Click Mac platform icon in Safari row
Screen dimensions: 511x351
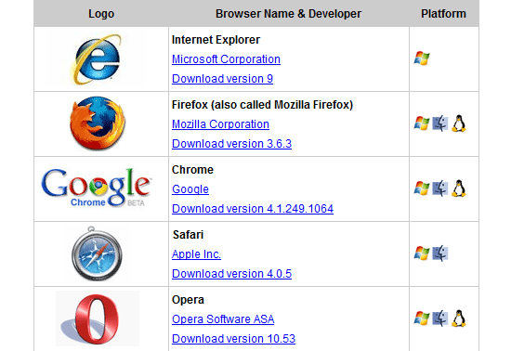[440, 253]
